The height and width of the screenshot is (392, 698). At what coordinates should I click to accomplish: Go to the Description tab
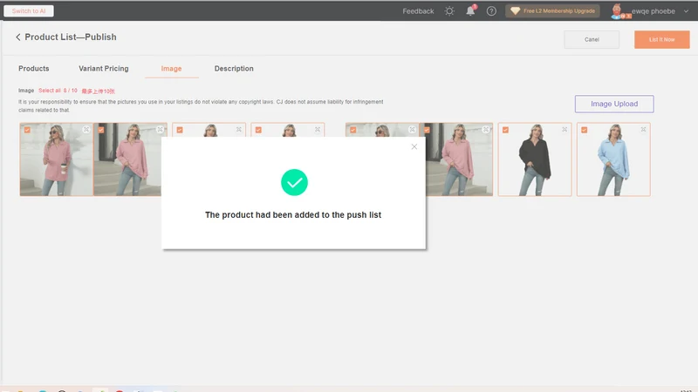click(x=234, y=69)
